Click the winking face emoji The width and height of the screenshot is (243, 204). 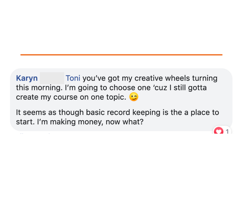pyautogui.click(x=134, y=97)
